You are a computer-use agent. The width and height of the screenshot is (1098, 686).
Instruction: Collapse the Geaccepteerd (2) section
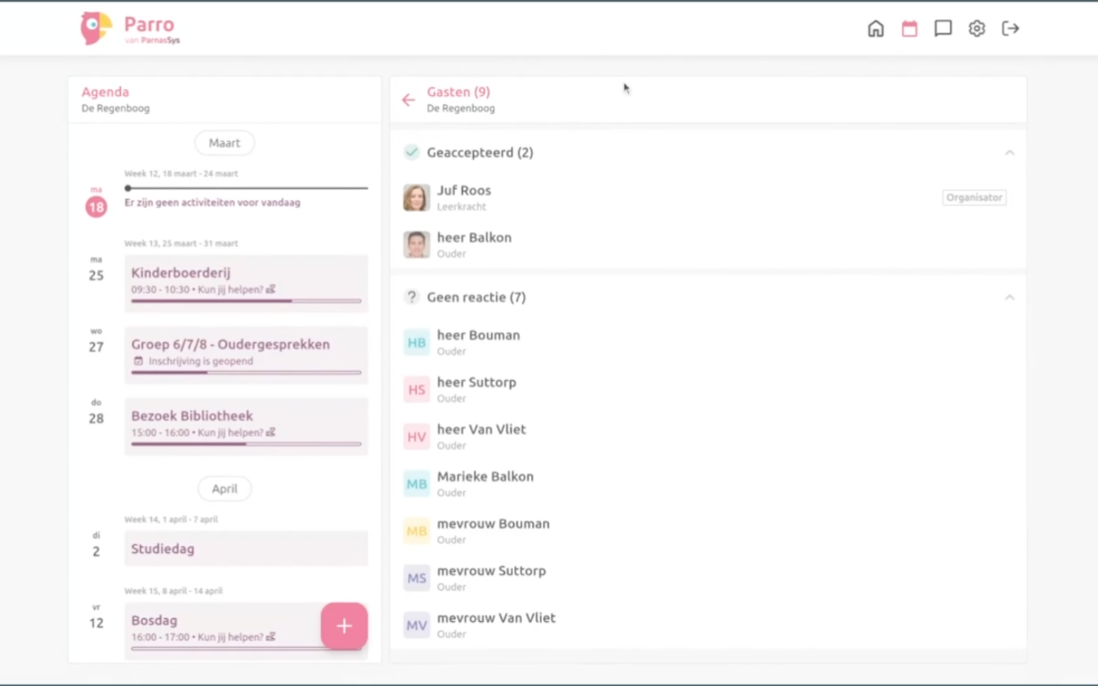point(1011,152)
